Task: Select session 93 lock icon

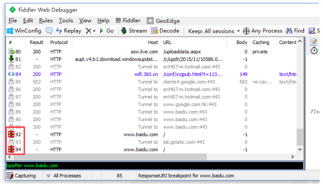Action: coord(11,142)
